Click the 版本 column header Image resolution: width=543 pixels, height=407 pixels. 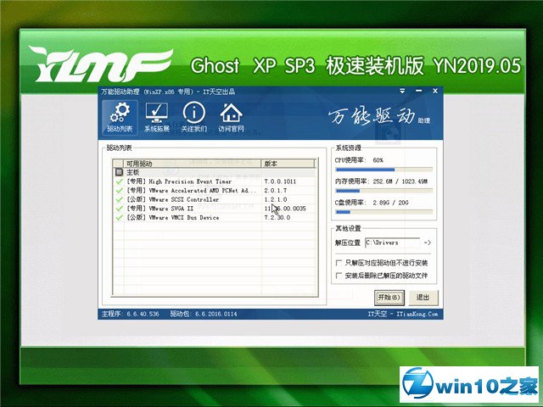288,164
